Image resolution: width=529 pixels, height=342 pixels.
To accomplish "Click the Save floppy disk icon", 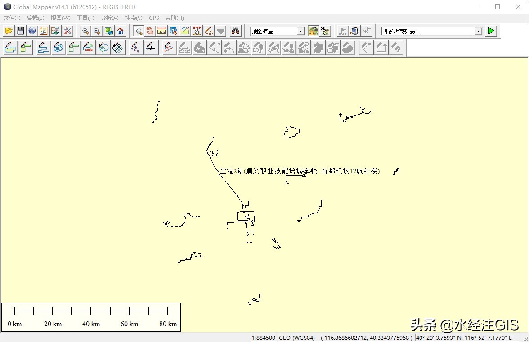I will (21, 31).
